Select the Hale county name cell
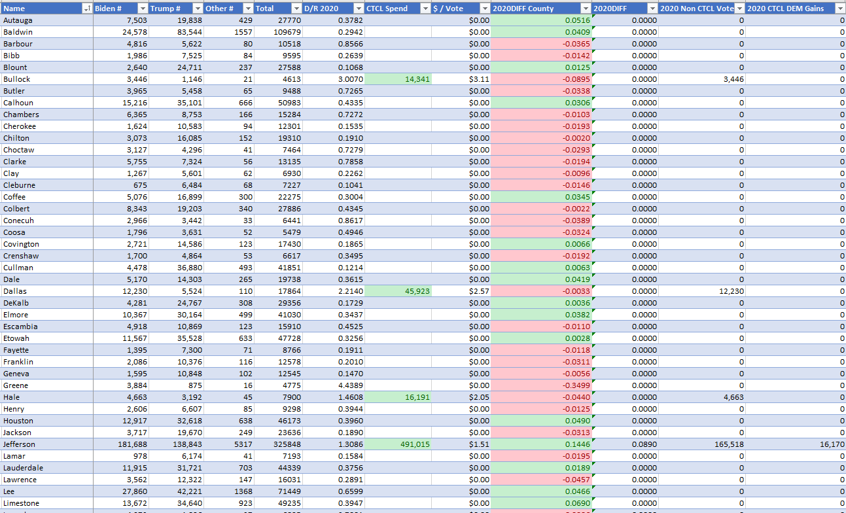The height and width of the screenshot is (513, 846). coord(46,397)
